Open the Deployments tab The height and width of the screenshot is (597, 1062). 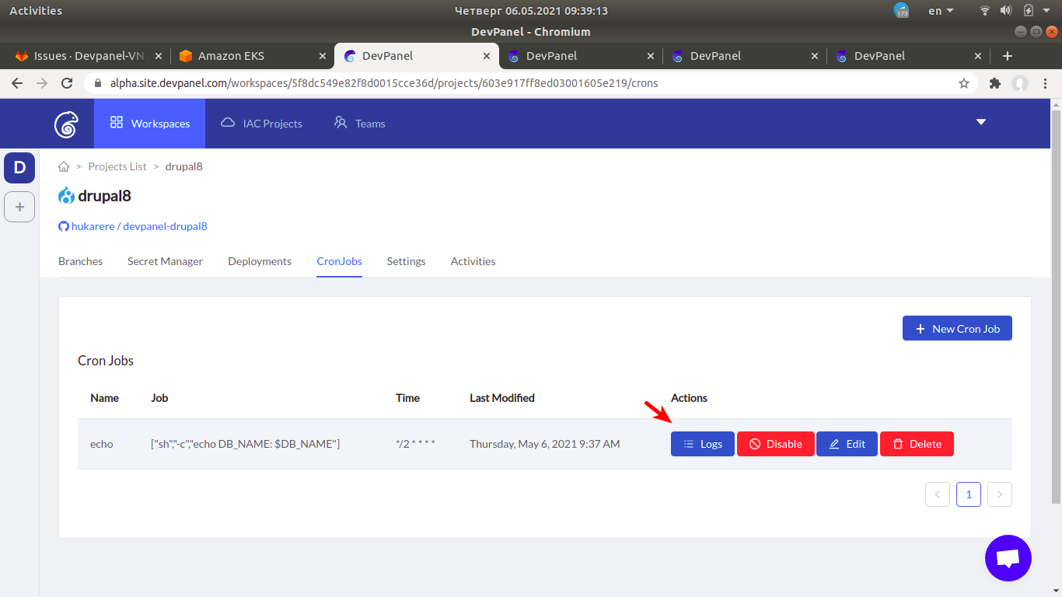(x=260, y=261)
